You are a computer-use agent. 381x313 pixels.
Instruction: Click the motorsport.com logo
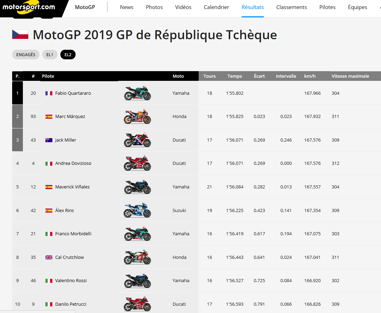point(29,7)
